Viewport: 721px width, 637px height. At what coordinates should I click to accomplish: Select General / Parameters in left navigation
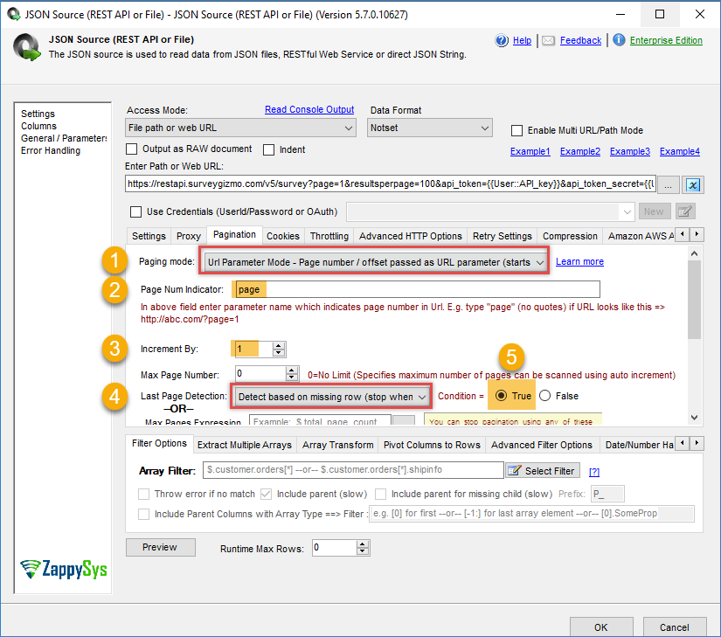point(64,138)
